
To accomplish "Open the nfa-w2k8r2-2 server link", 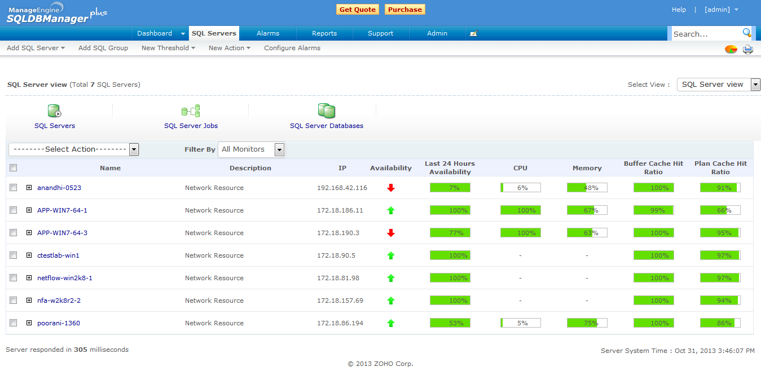I will pos(59,301).
